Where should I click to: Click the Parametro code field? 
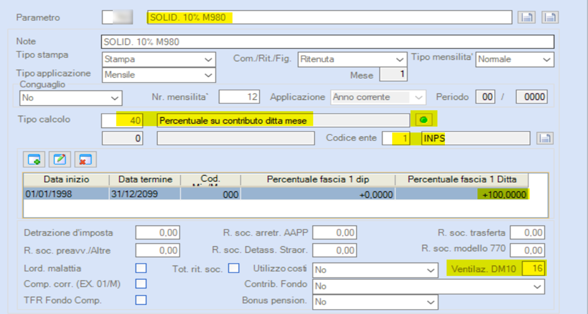tap(118, 17)
